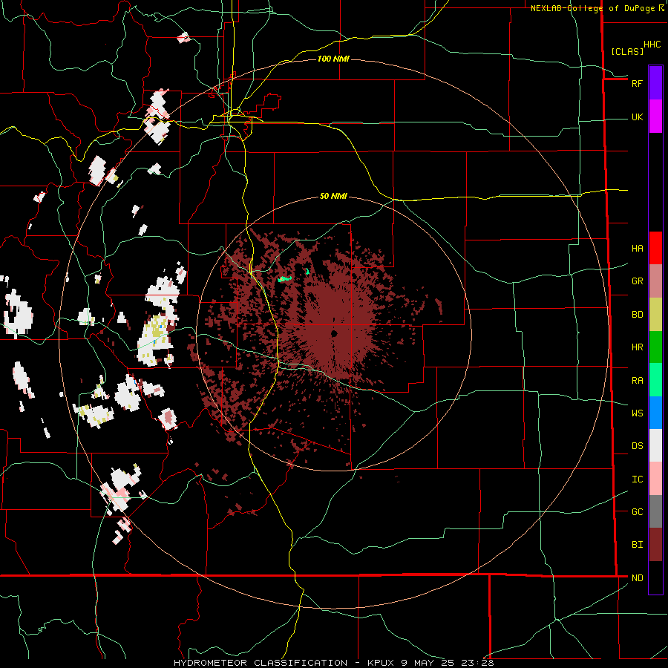Click the 100 NMI range ring label
This screenshot has width=668, height=668.
pos(333,59)
